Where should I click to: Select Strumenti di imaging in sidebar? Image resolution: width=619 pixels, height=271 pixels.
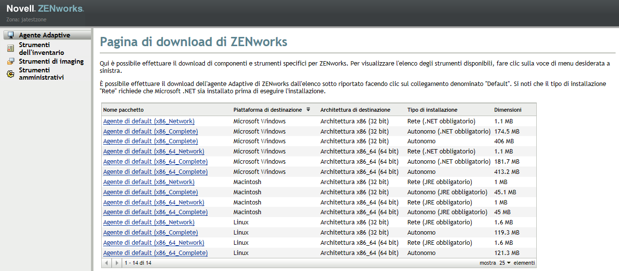pyautogui.click(x=51, y=62)
